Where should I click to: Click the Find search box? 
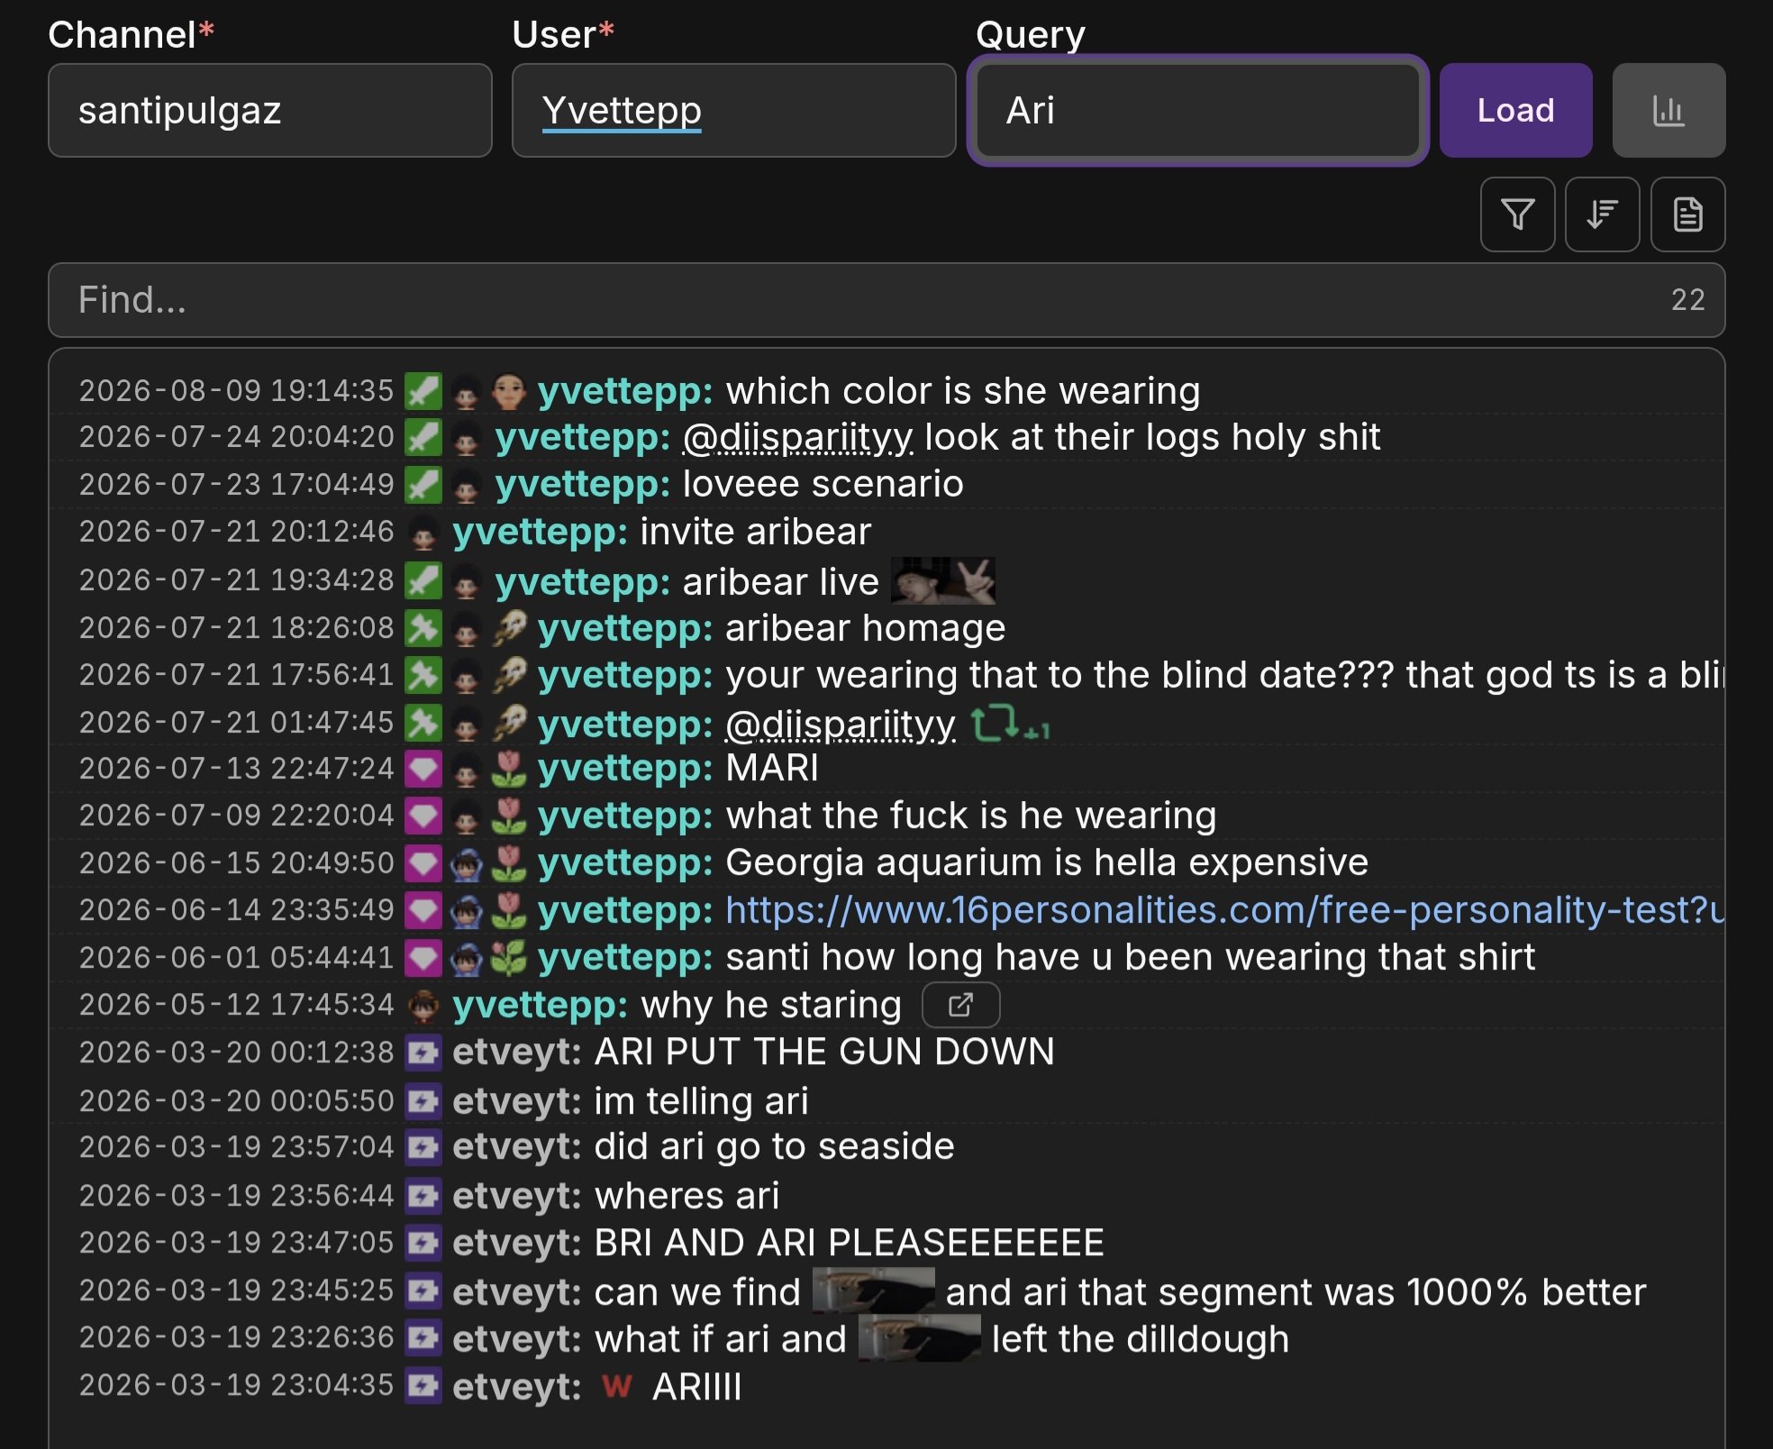pyautogui.click(x=886, y=300)
